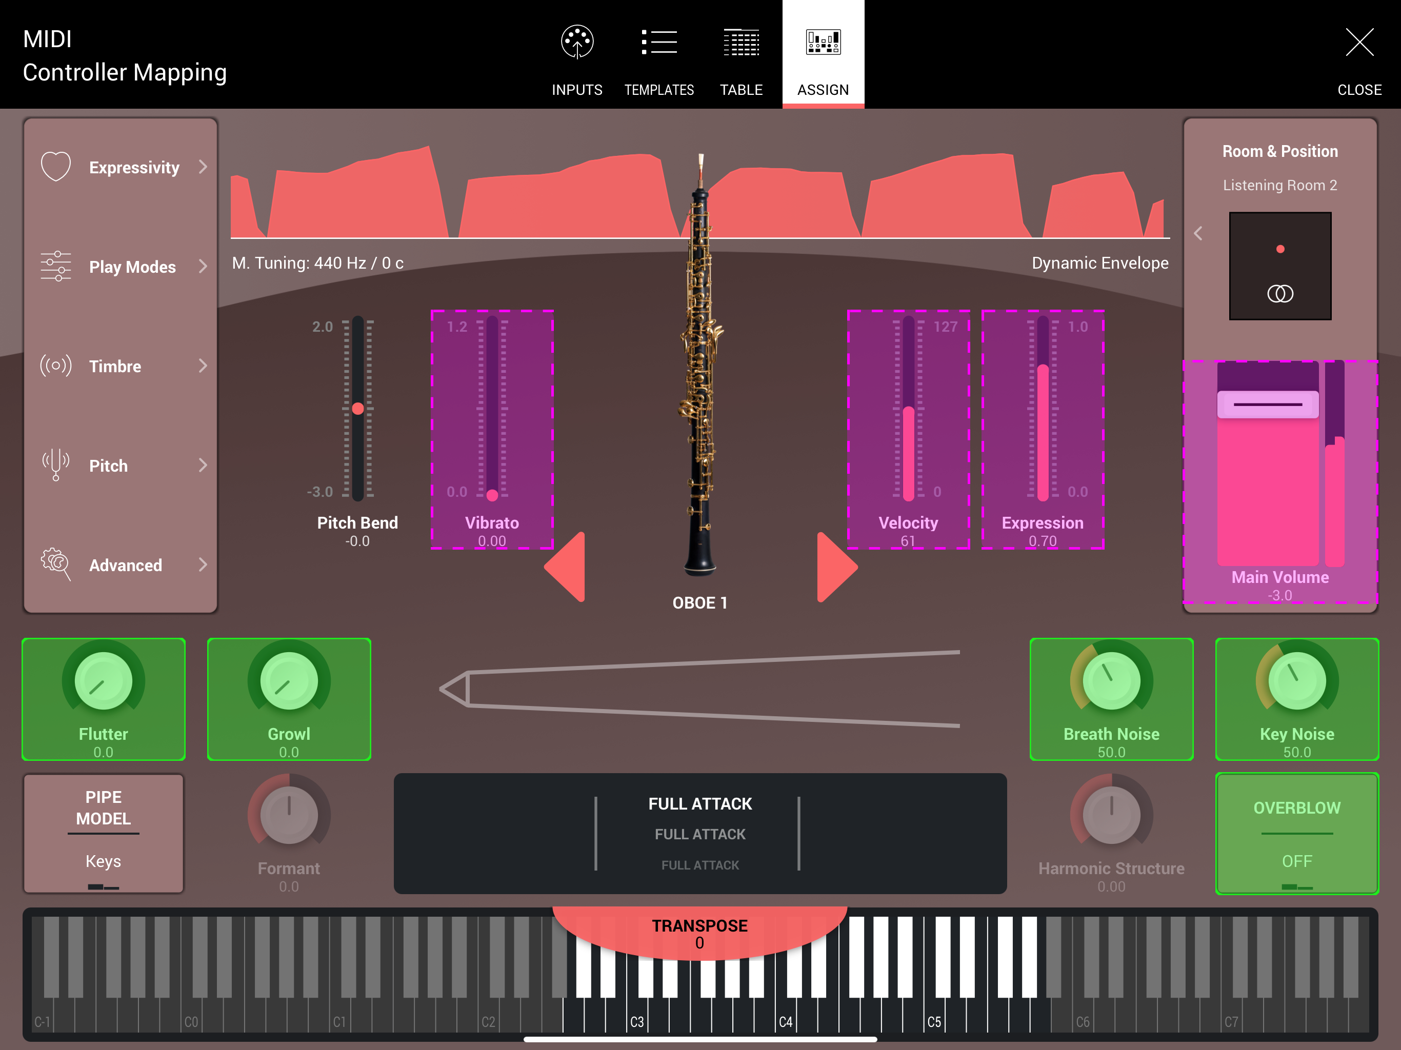Select the ASSIGN tab

click(x=823, y=54)
